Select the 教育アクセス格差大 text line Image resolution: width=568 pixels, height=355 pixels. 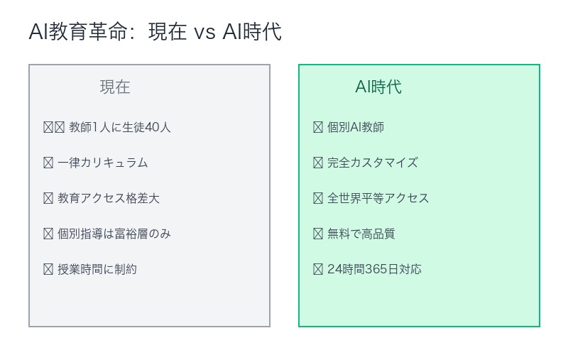109,199
